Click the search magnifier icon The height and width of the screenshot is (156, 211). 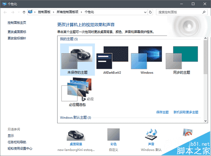click(204, 12)
